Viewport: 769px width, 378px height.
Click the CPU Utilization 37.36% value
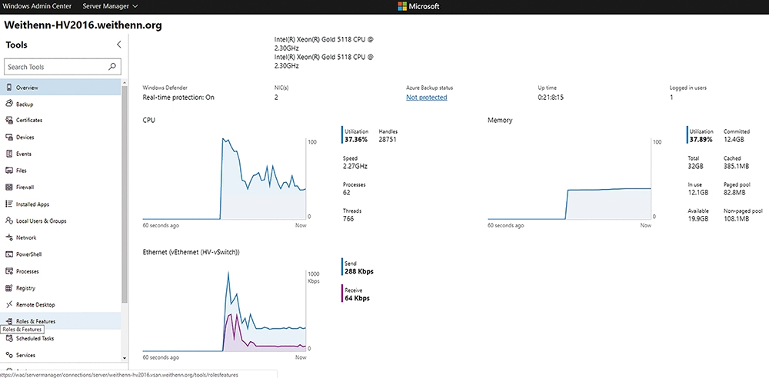click(356, 140)
